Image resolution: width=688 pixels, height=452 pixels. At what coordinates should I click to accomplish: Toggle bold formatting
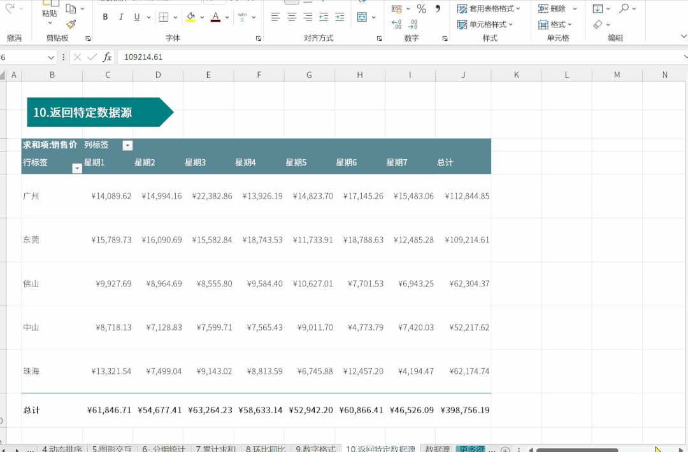(x=105, y=17)
